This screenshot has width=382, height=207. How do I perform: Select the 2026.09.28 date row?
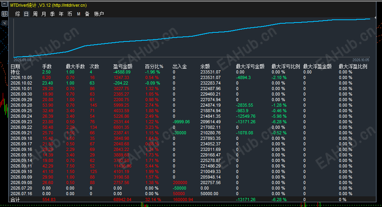coord(21,105)
